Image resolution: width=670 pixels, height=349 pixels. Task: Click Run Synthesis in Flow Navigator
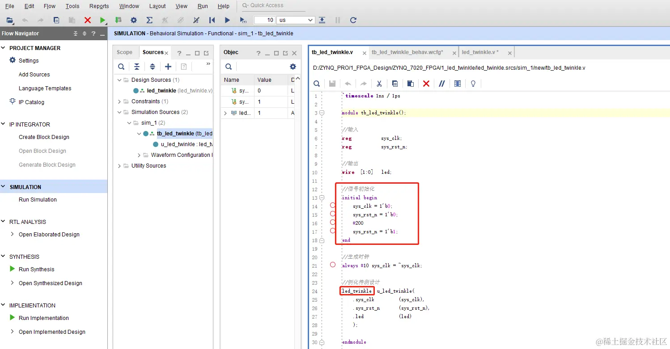[36, 269]
